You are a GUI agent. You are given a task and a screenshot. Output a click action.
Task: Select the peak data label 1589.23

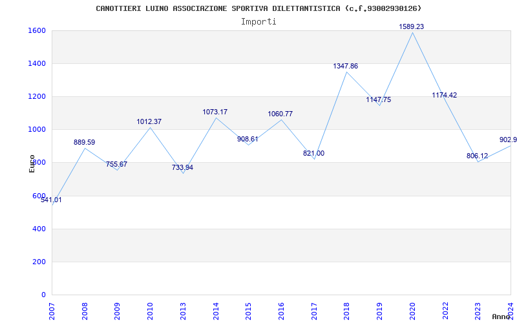(411, 26)
